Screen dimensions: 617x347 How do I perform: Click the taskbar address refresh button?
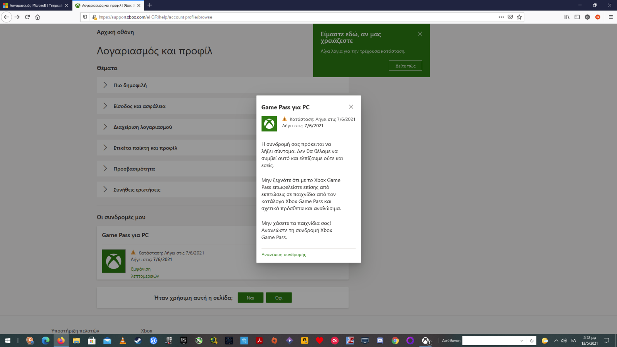tap(532, 340)
